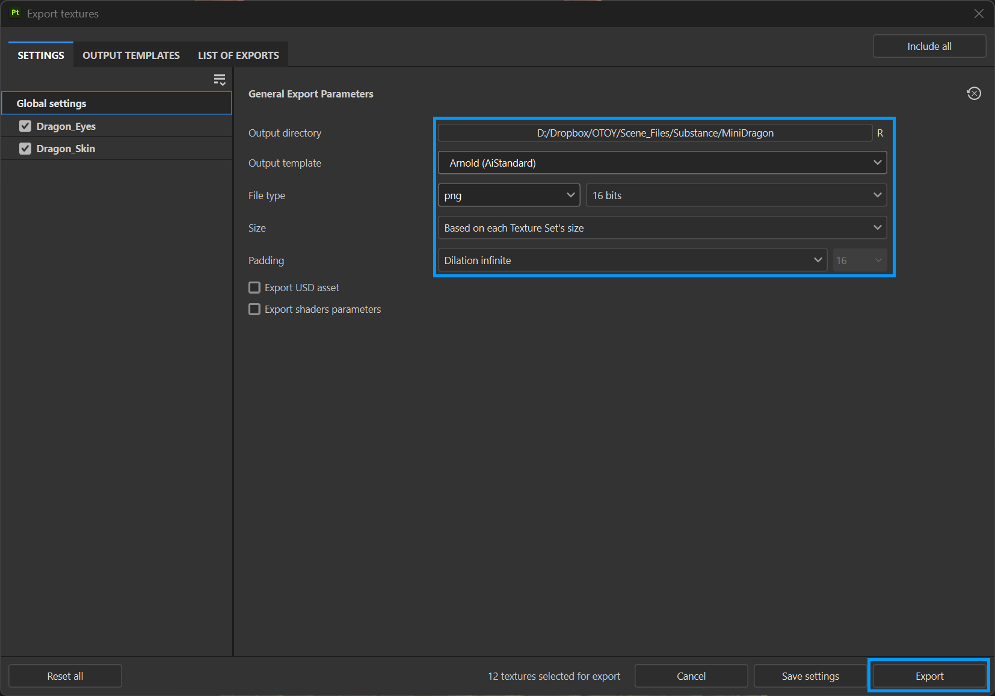Screen dimensions: 995x696
Task: Enable Export USD asset checkbox
Action: tap(255, 288)
